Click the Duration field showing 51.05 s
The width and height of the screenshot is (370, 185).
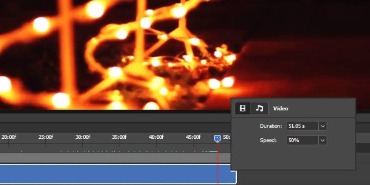point(302,126)
